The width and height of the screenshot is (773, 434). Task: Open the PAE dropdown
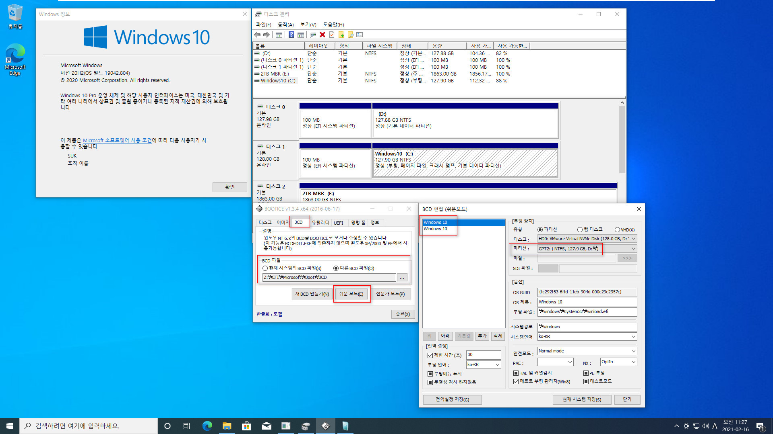(555, 362)
